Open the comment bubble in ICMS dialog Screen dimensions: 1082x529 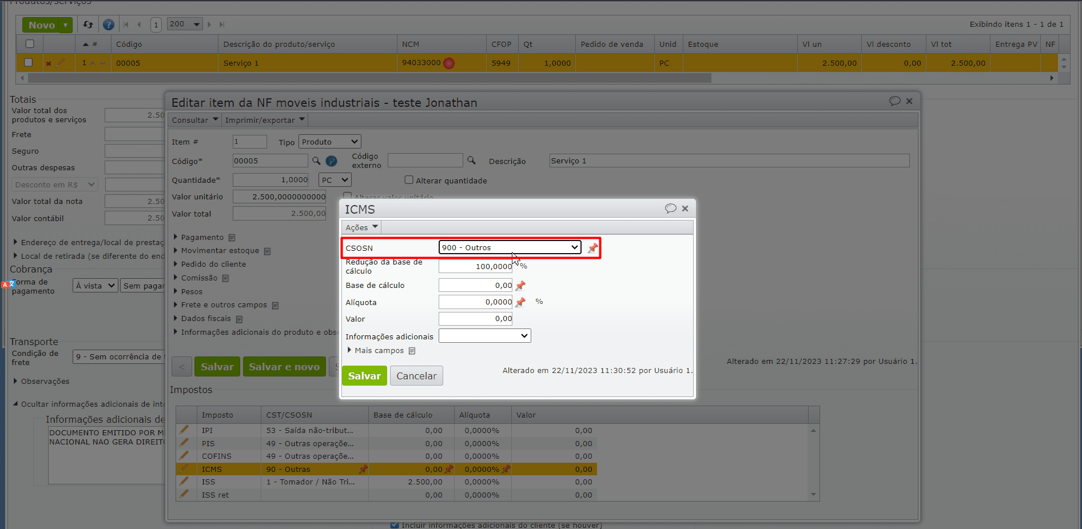[670, 209]
